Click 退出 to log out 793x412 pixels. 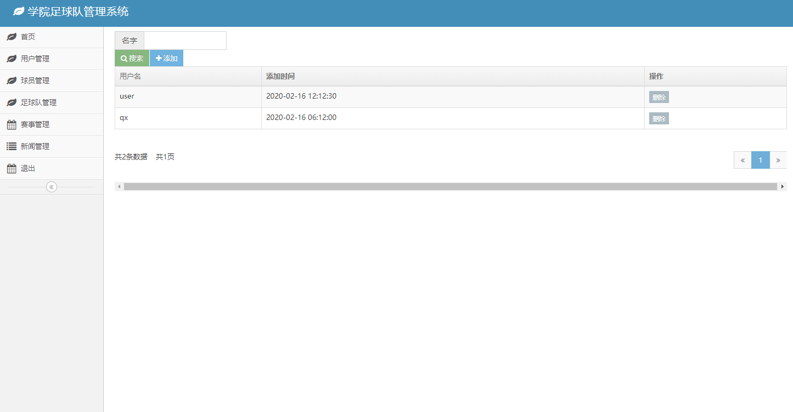[52, 168]
